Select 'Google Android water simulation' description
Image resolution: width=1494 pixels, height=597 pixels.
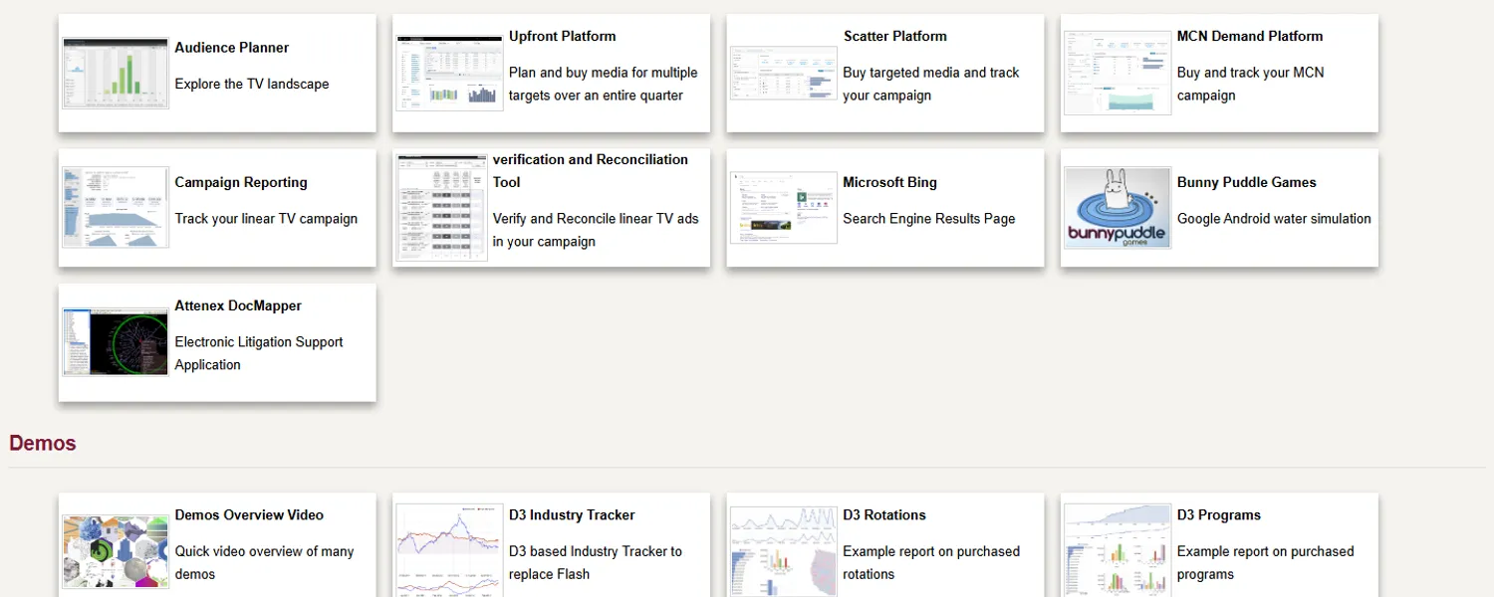click(x=1274, y=219)
